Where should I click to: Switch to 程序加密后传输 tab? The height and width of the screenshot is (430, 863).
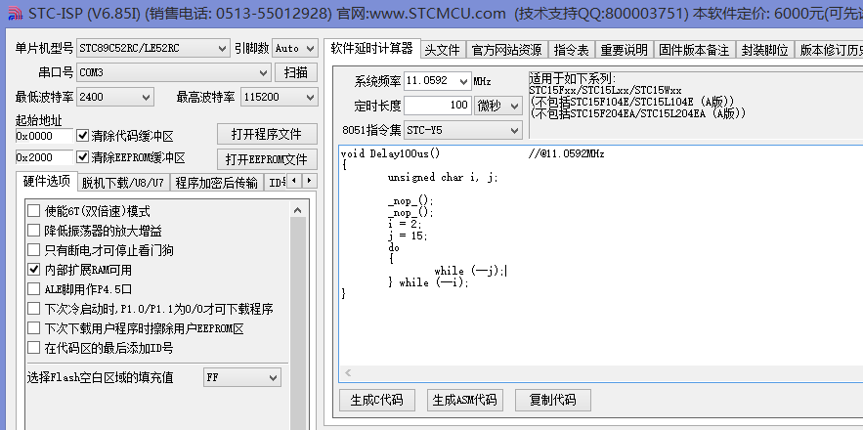[216, 183]
